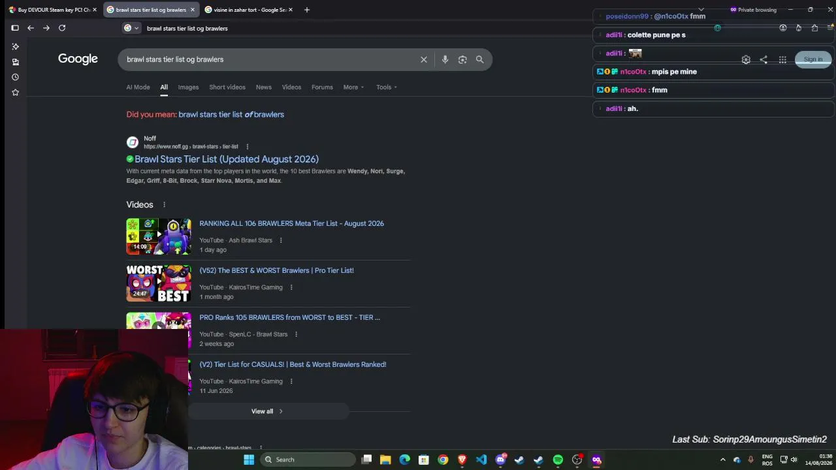Open the Windows Start menu
This screenshot has width=836, height=470.
[x=249, y=460]
